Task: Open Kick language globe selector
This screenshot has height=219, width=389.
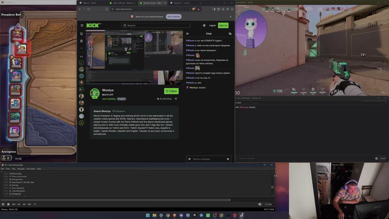Action: click(204, 26)
